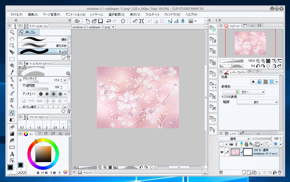Save the file with the floppy disk icon
The image size is (290, 182).
100,21
